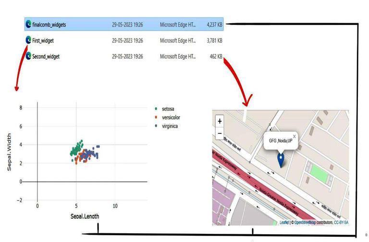Click the Microsoft Edge HT... type of Second_widget

(x=178, y=57)
